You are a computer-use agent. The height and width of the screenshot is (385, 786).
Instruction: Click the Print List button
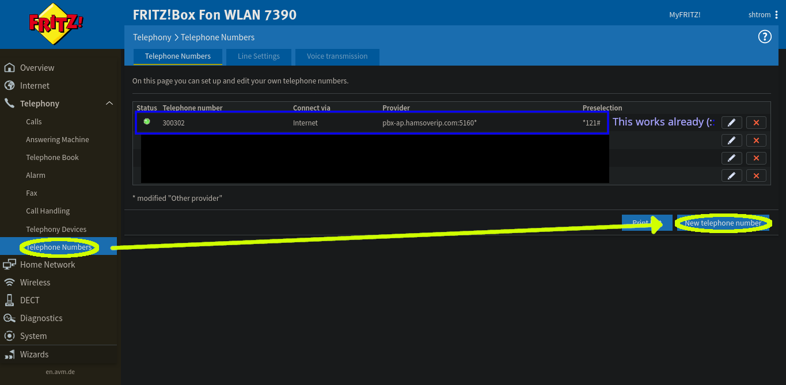click(647, 223)
